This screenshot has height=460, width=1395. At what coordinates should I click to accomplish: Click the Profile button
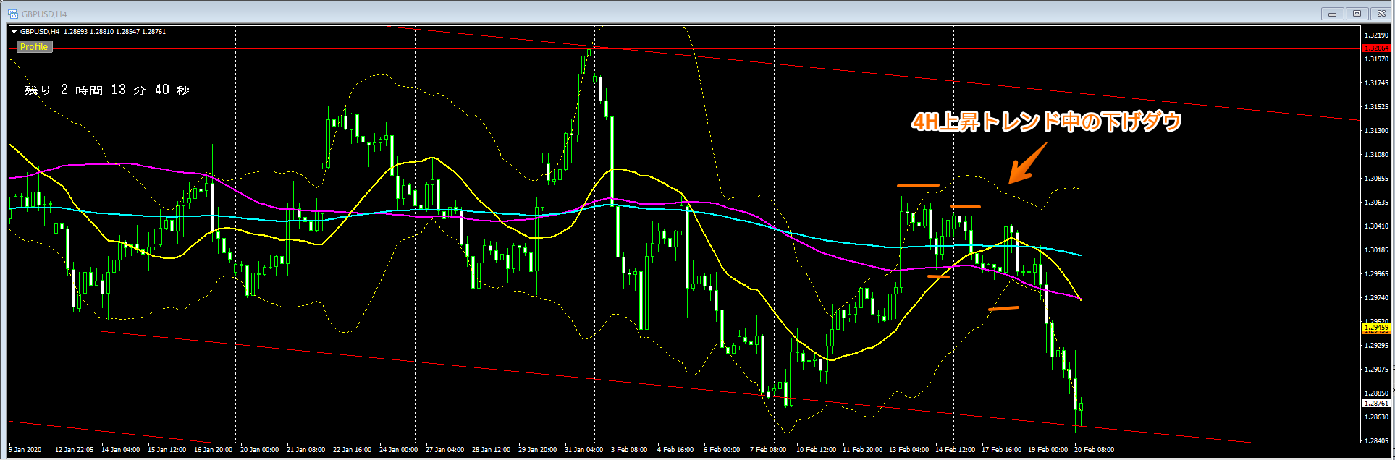click(x=34, y=46)
